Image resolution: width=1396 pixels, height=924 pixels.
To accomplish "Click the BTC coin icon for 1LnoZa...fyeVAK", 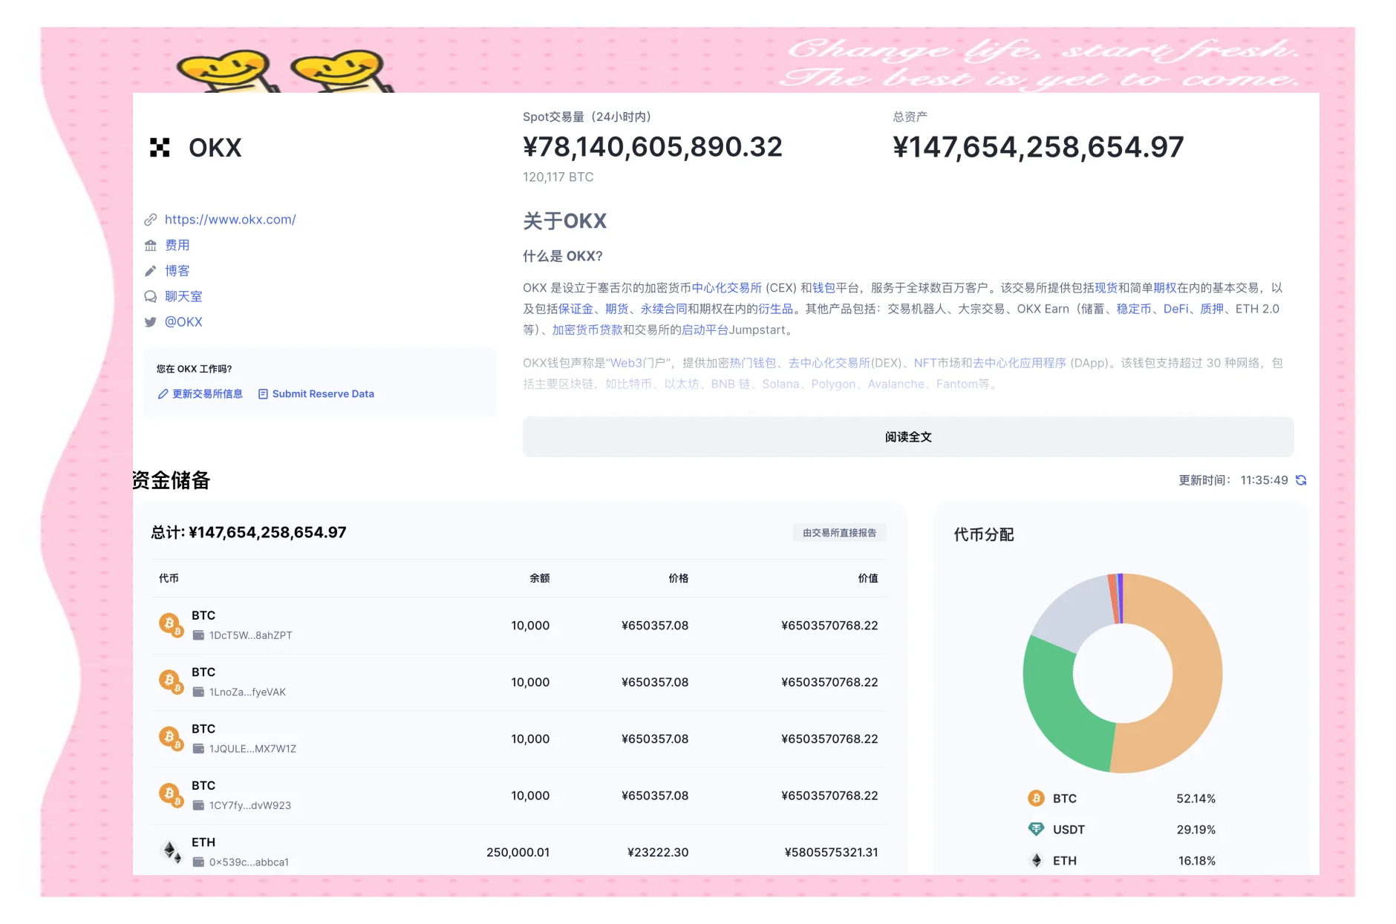I will coord(171,681).
